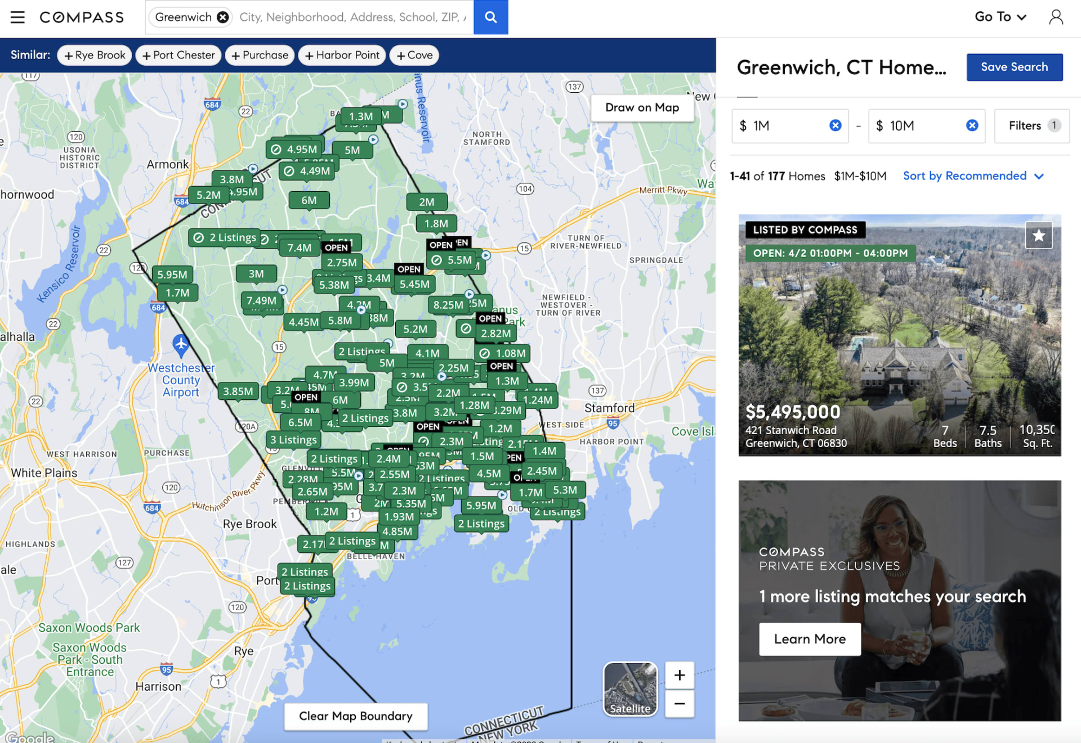Select the 3.85M map marker
Screen dimensions: 1081x743
tap(238, 391)
